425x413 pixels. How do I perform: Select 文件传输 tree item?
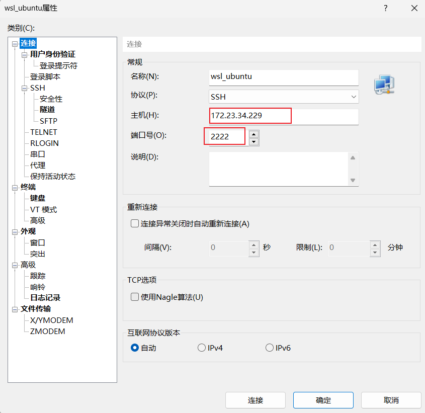[36, 309]
